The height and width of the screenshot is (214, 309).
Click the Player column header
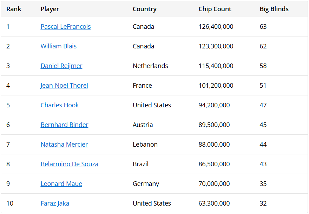(50, 9)
